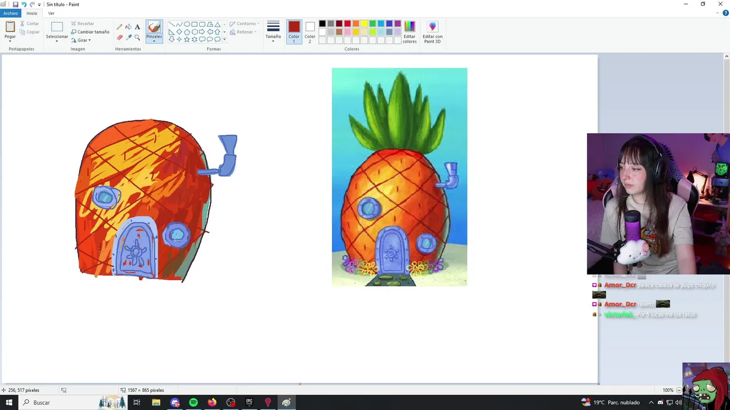
Task: Open the Tamaño line size dropdown
Action: (x=273, y=32)
